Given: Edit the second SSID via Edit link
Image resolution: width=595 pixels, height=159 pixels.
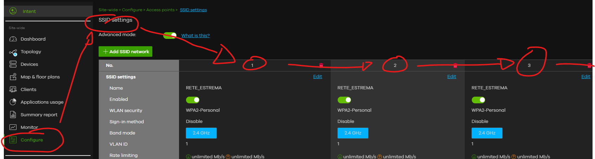Looking at the screenshot, I should point(452,76).
